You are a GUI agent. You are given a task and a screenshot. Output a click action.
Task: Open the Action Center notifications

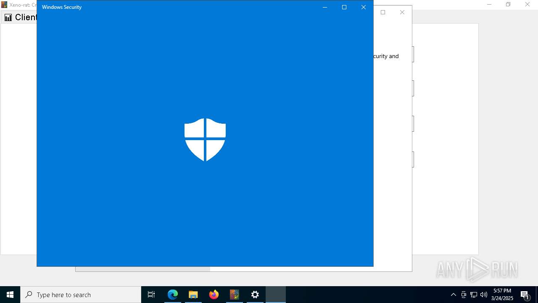[x=525, y=295]
